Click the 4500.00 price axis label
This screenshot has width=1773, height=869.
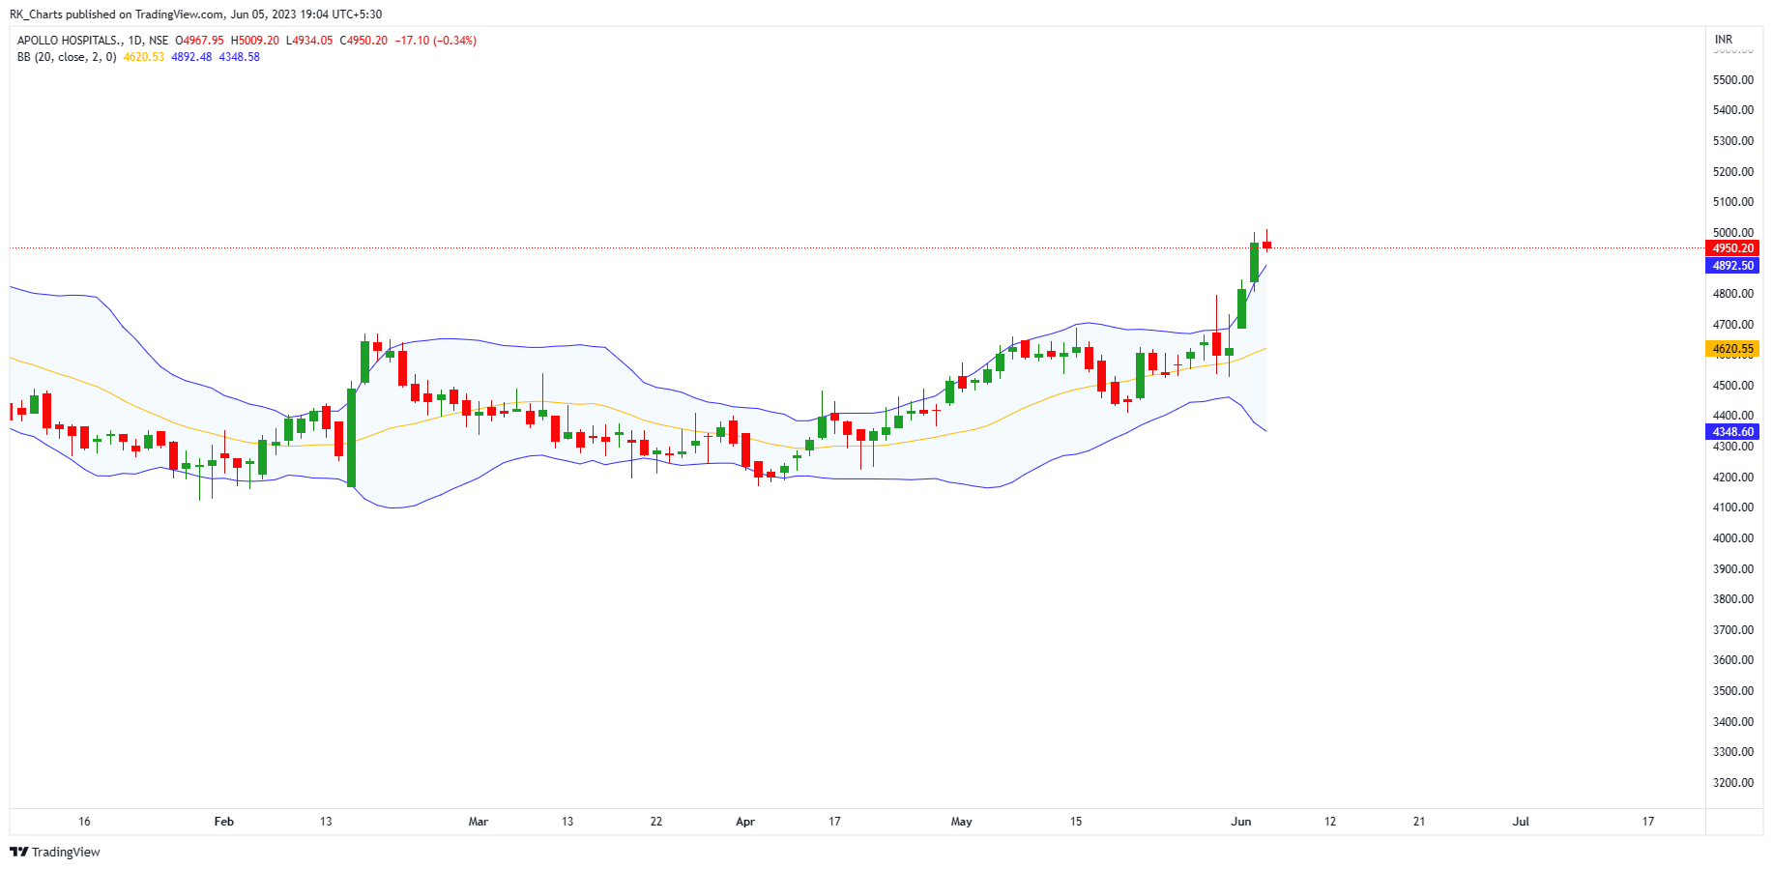(1733, 386)
